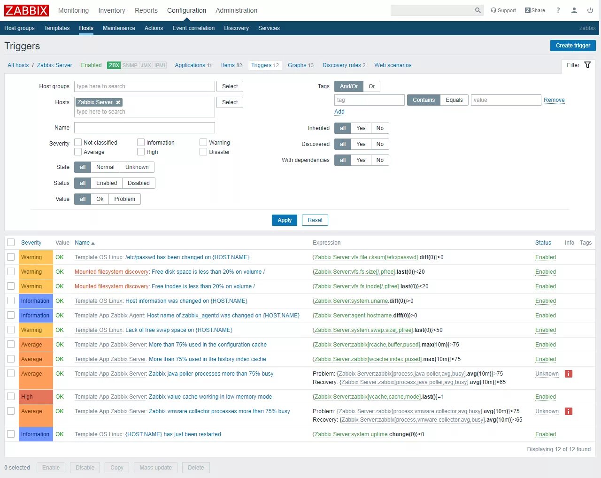601x478 pixels.
Task: Show info for java poller trigger
Action: click(x=569, y=374)
